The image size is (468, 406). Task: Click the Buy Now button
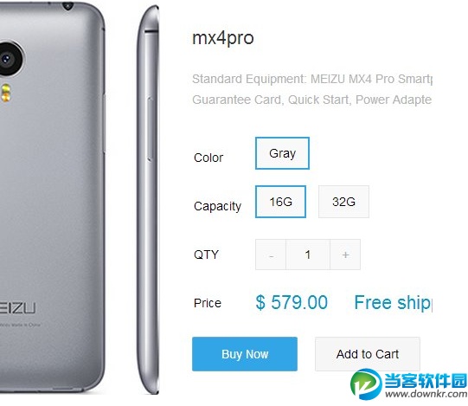(245, 354)
